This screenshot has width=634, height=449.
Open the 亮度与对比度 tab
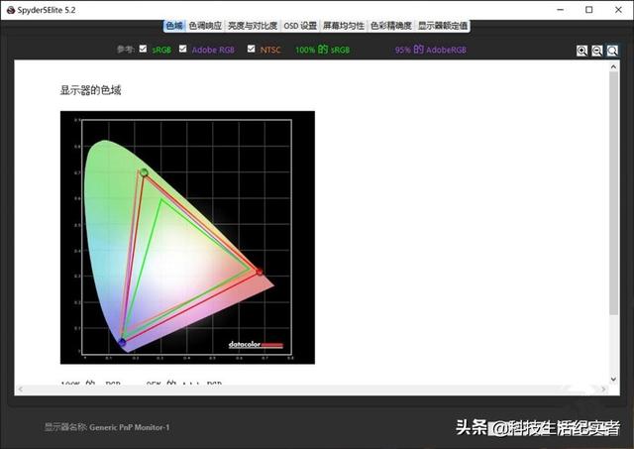click(x=253, y=26)
